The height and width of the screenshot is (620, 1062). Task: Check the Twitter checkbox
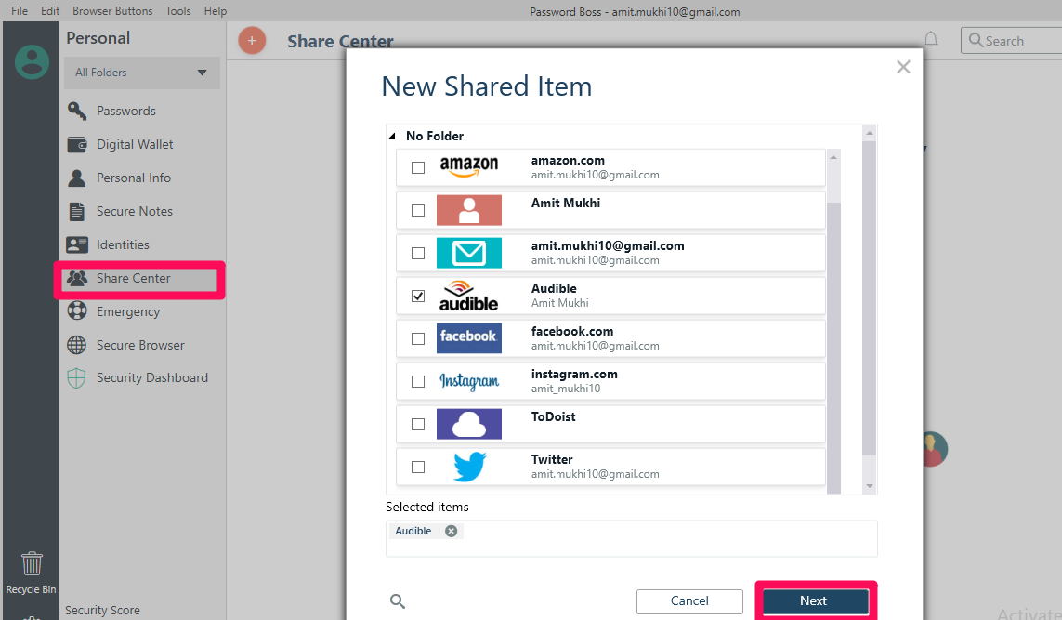coord(418,467)
